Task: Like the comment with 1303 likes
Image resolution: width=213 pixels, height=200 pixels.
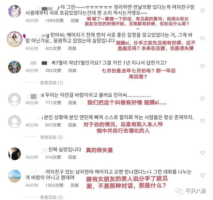Action: click(202, 175)
